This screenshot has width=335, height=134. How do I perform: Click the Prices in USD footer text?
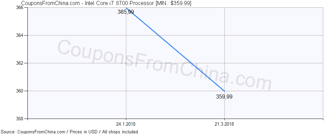tap(85, 132)
